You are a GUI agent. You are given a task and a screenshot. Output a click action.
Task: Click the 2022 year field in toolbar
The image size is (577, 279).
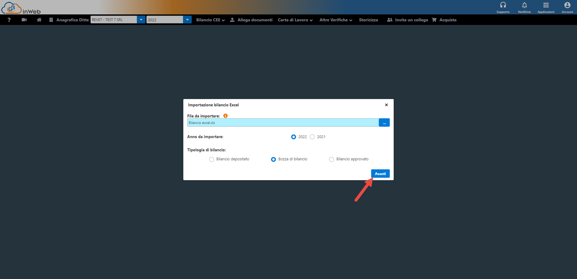point(165,20)
